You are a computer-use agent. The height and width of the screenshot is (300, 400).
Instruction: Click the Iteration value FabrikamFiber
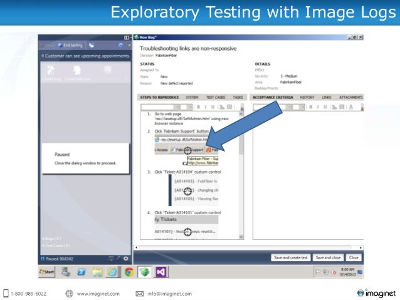coord(166,55)
